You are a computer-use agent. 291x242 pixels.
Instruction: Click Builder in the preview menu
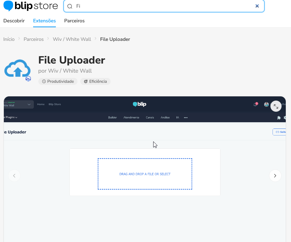[112, 118]
